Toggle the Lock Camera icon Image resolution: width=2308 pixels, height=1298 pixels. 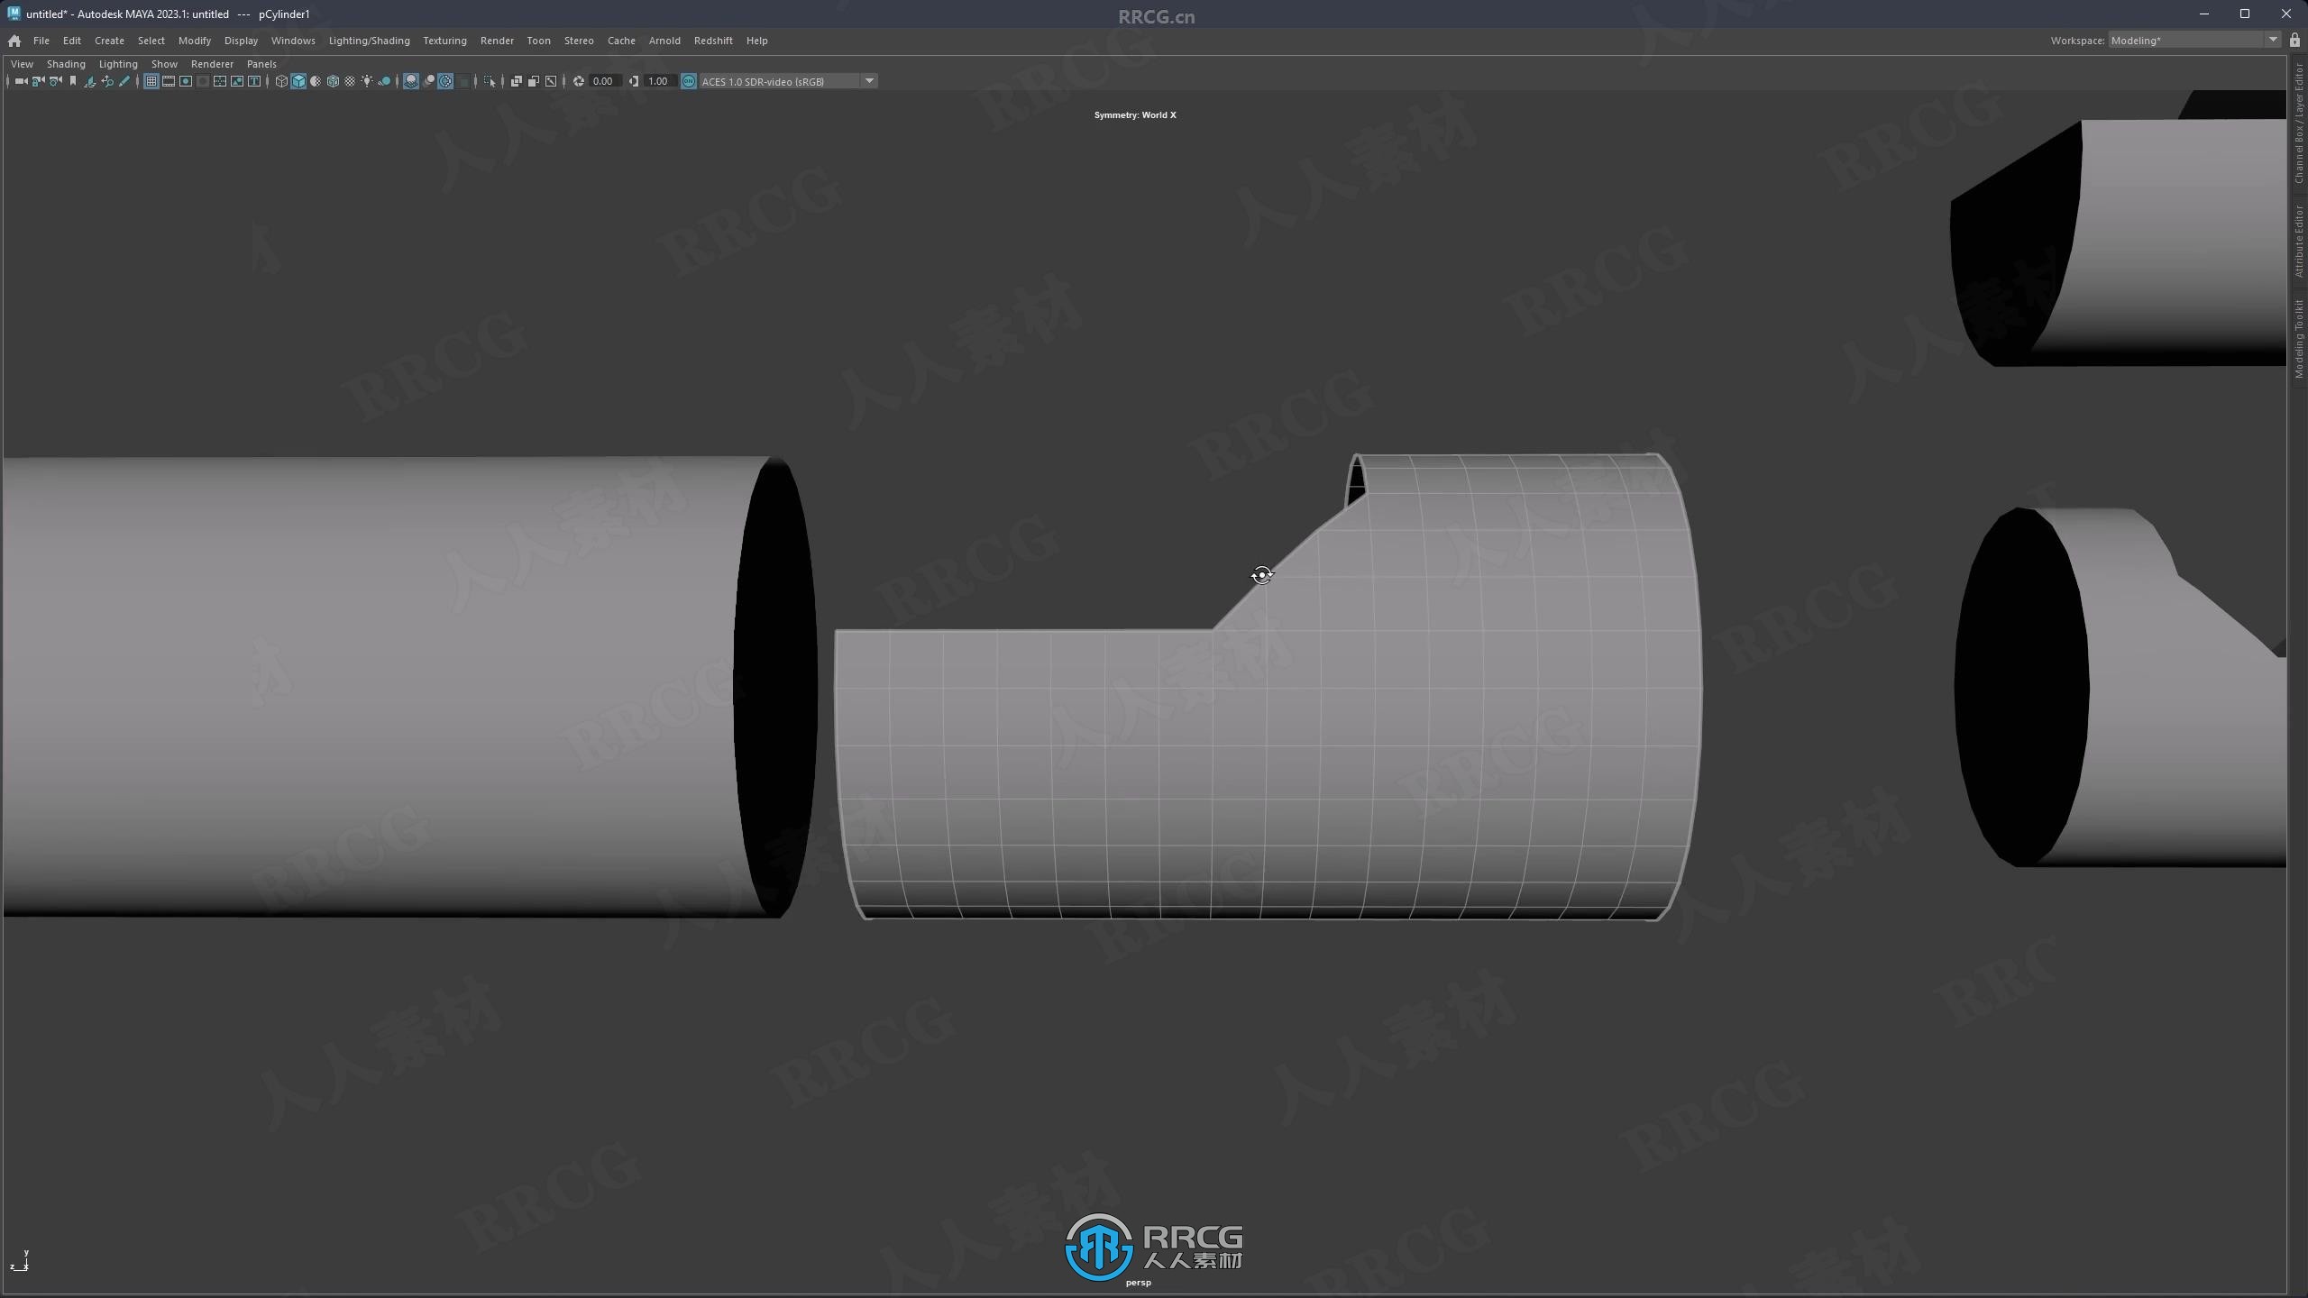coord(38,81)
